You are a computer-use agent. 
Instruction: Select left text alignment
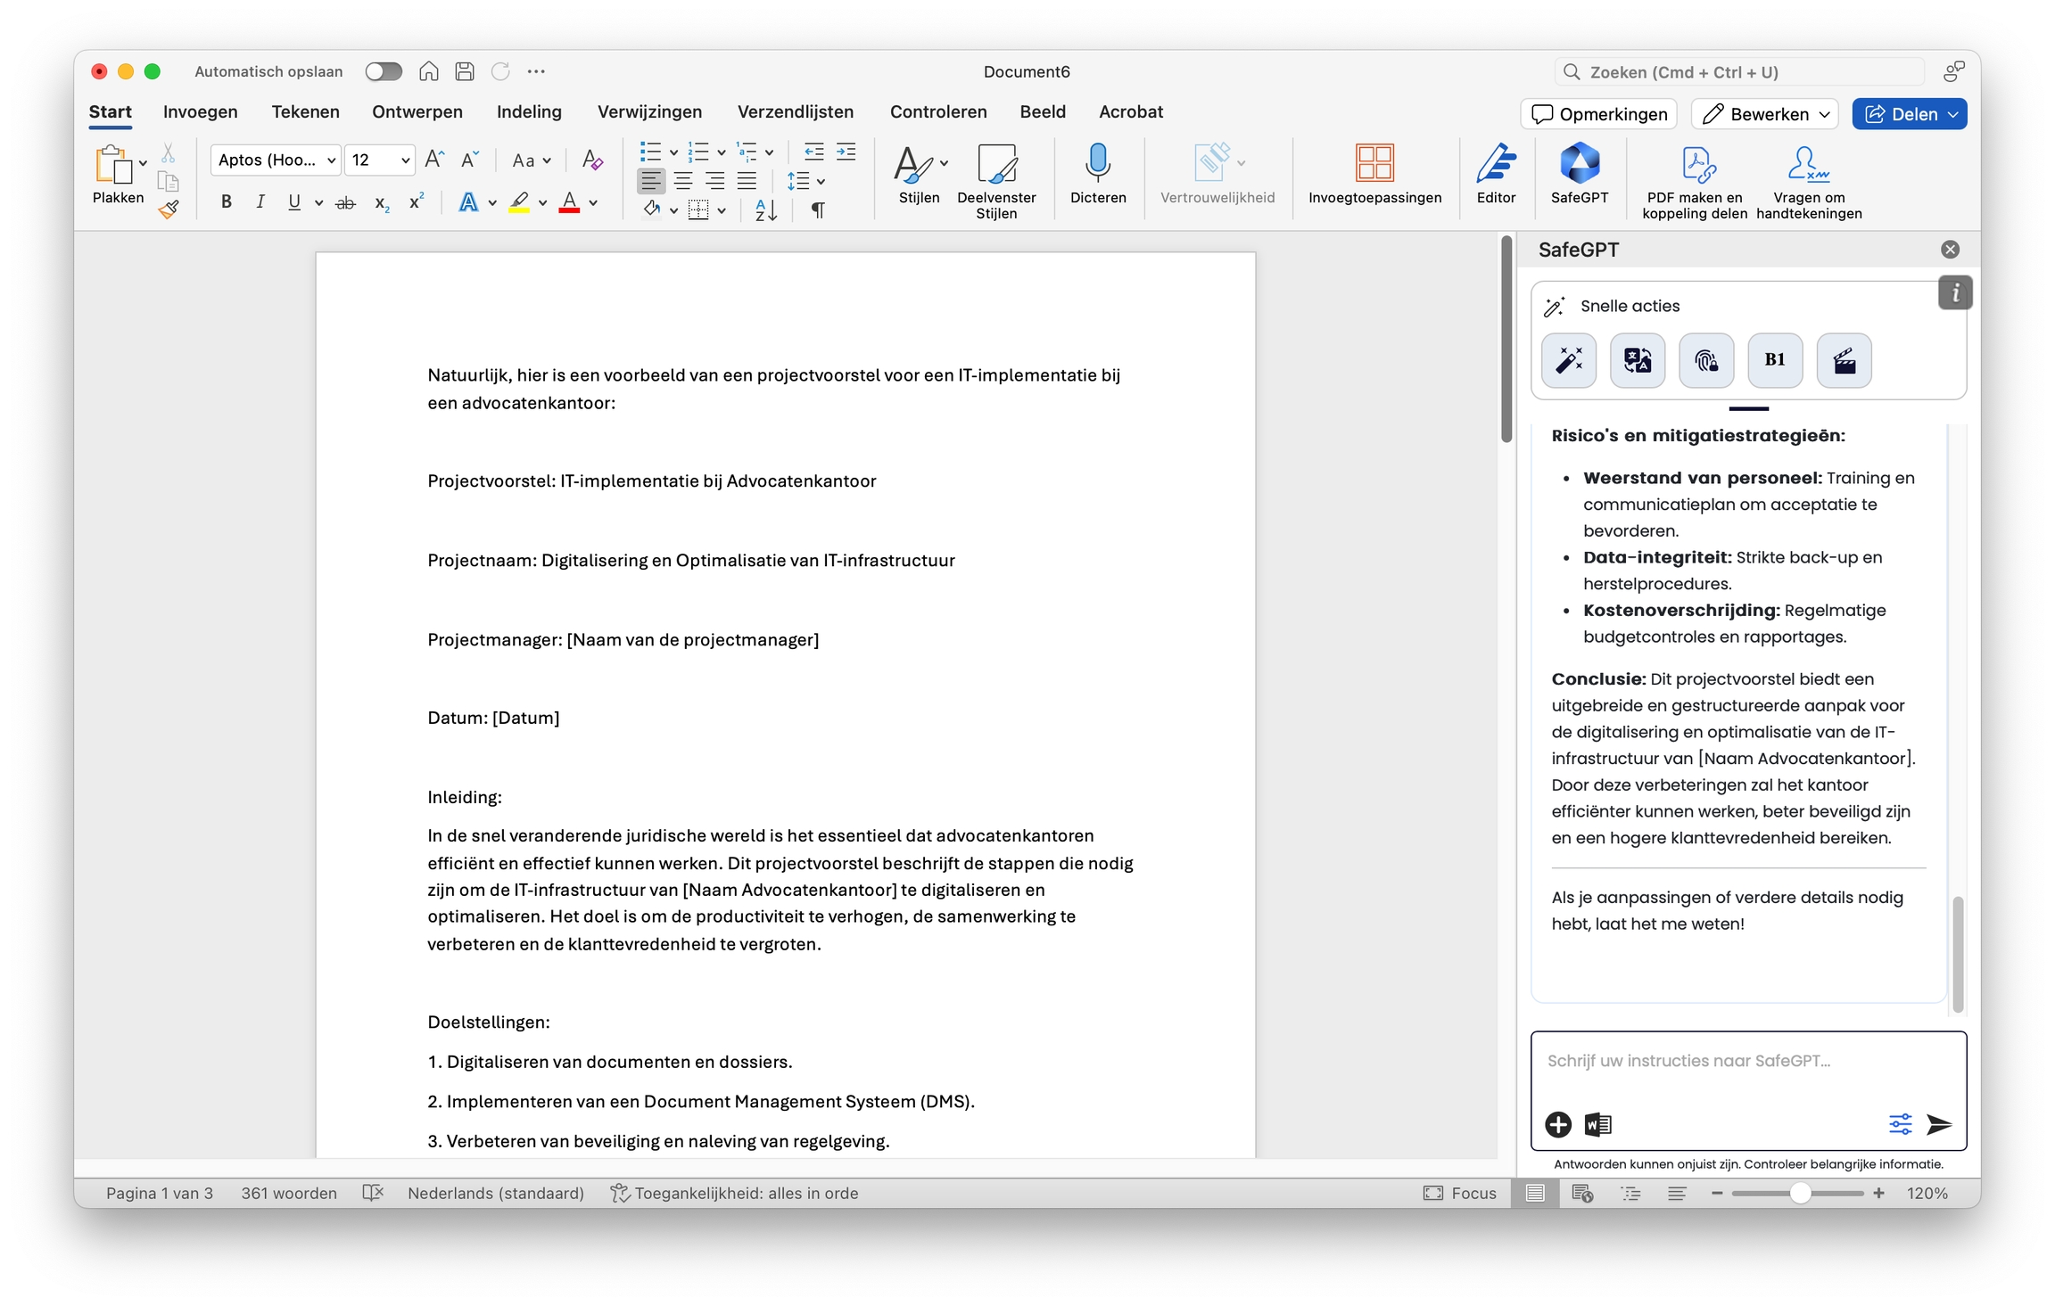651,181
